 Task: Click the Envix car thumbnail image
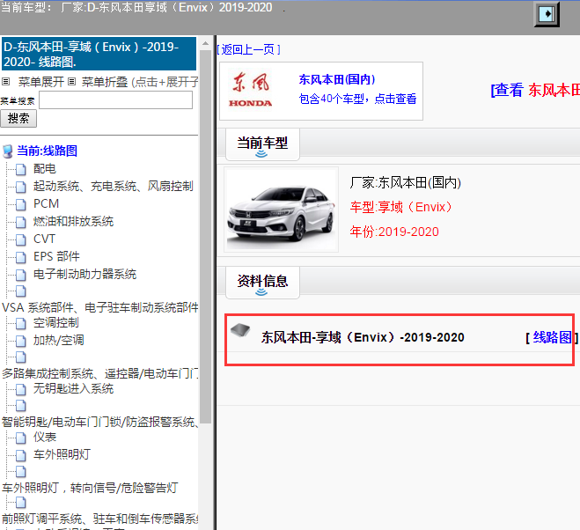[x=281, y=210]
